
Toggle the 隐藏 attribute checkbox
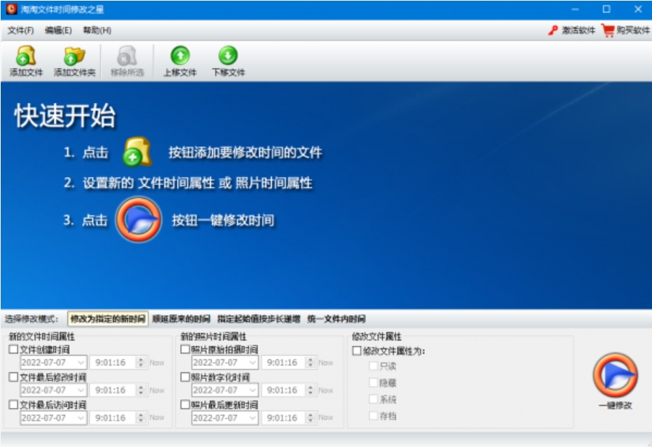373,382
